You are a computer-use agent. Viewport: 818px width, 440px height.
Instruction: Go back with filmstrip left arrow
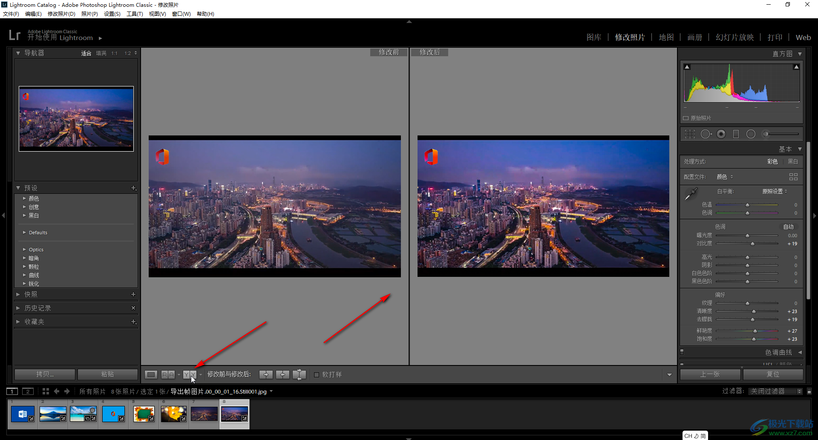tap(57, 391)
